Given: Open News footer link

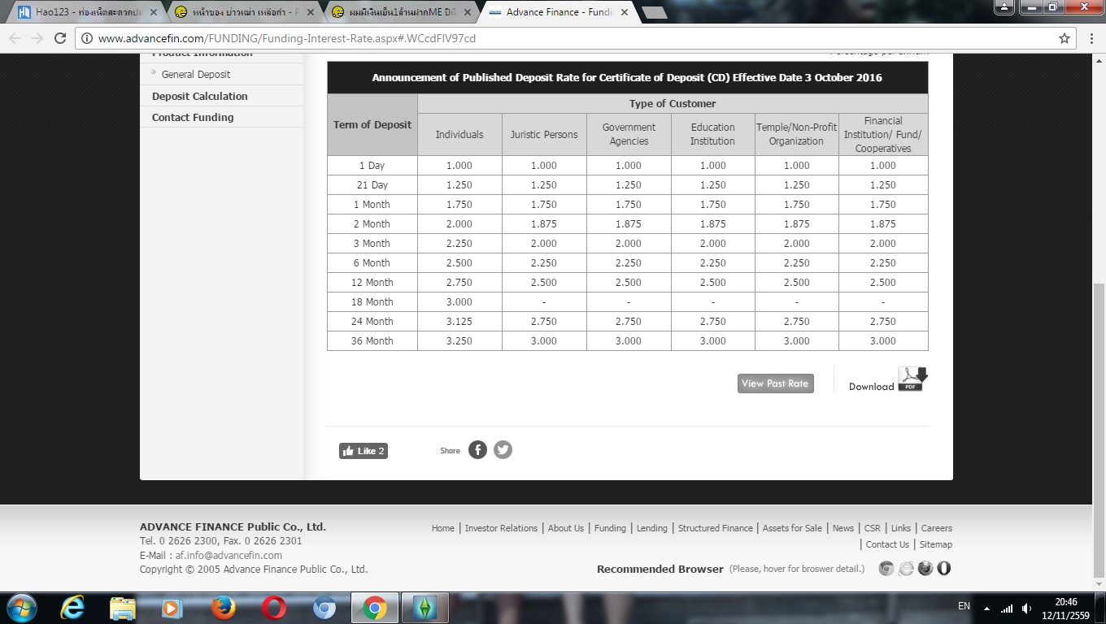Looking at the screenshot, I should 843,528.
